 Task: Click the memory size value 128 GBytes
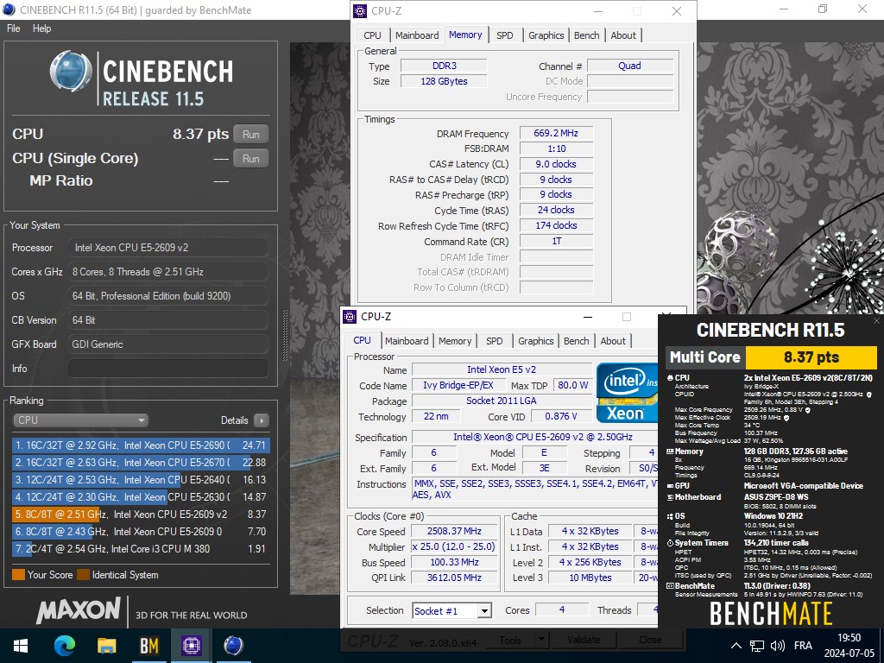pos(444,81)
